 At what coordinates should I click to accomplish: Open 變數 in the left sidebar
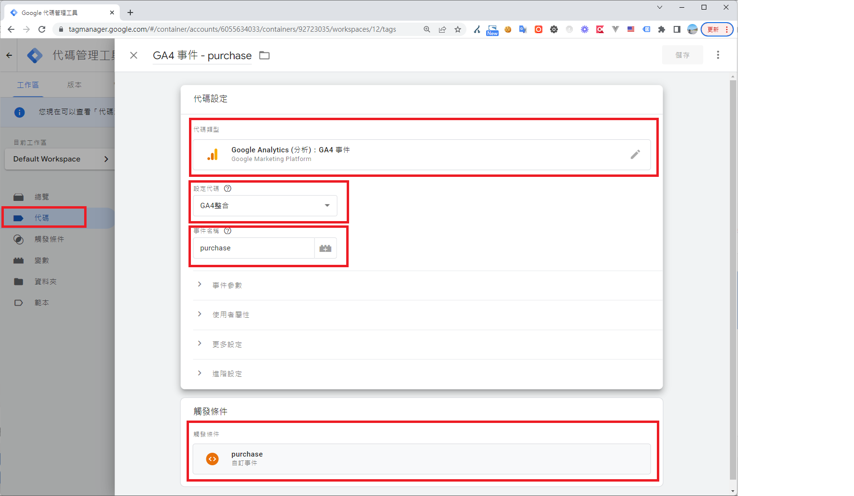coord(42,260)
